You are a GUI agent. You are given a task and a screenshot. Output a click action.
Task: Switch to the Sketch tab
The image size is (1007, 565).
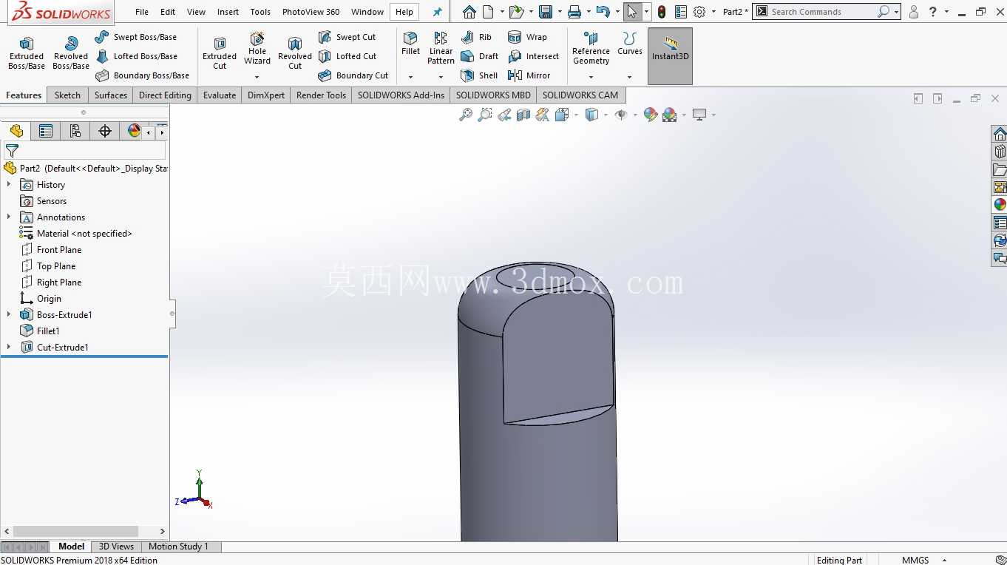tap(67, 95)
